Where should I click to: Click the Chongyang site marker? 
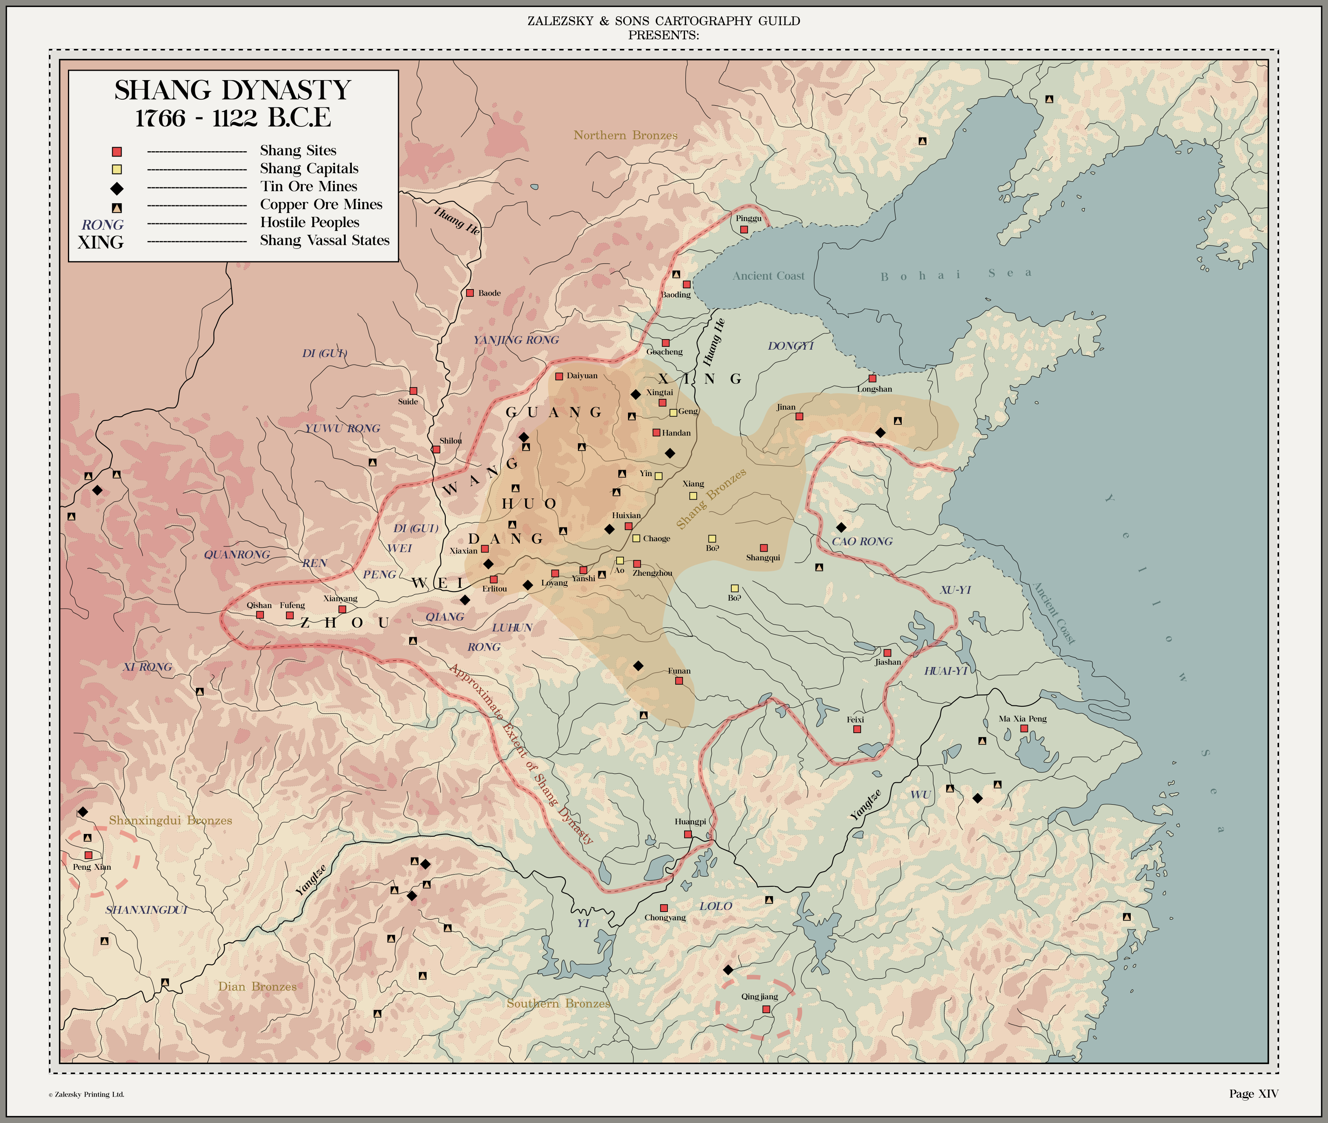coord(664,908)
